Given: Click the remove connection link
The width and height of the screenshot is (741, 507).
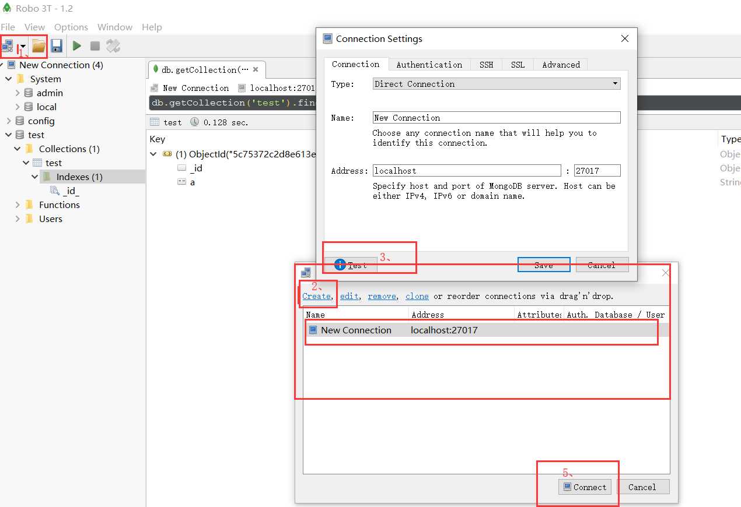Looking at the screenshot, I should (382, 296).
